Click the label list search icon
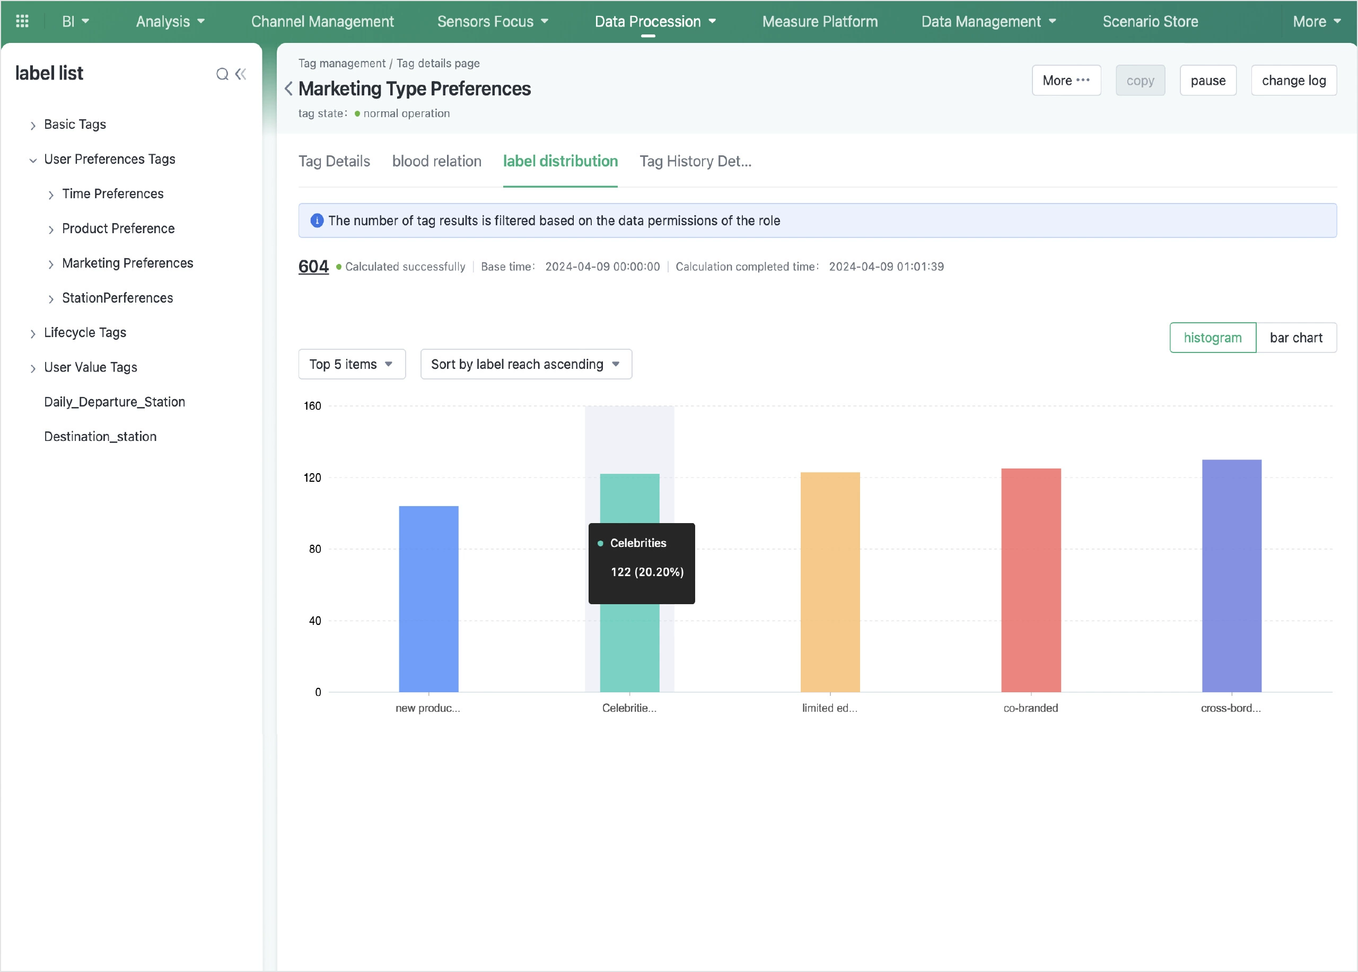This screenshot has height=972, width=1358. click(222, 74)
